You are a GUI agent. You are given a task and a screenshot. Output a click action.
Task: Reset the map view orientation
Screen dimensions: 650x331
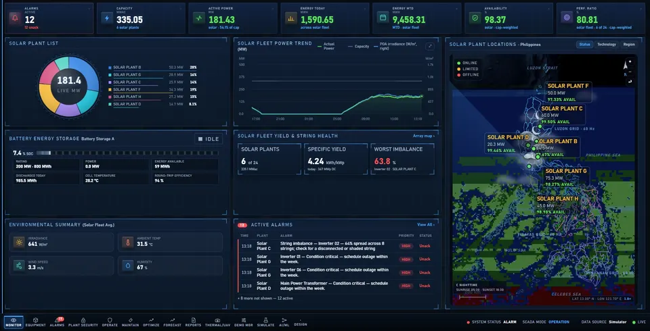630,82
